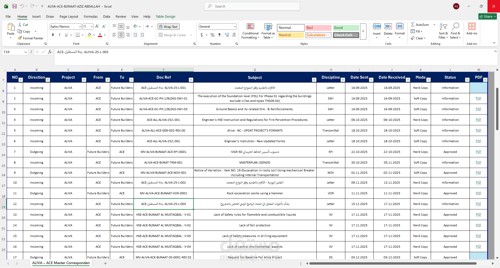Switch to the Insert tab
Screen dimensions: 500x268
coord(36,16)
